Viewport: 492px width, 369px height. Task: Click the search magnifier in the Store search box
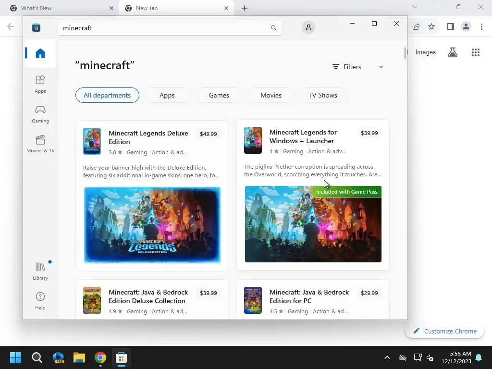273,28
